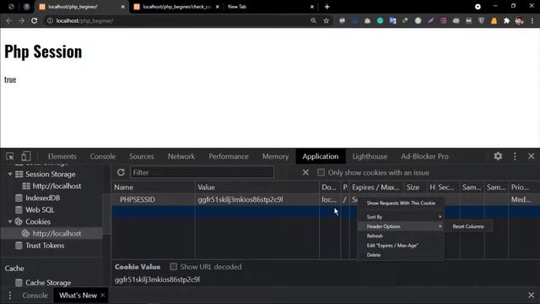Choose Show Requests With This Cookie
Viewport: 540px width, 304px height.
(x=402, y=203)
